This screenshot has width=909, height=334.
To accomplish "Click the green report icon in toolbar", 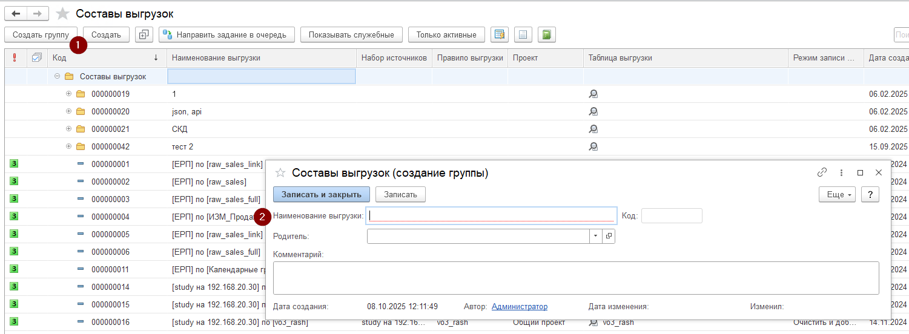I will pos(547,34).
